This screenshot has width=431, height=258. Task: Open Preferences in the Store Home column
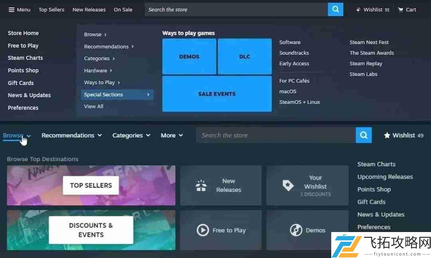(23, 108)
